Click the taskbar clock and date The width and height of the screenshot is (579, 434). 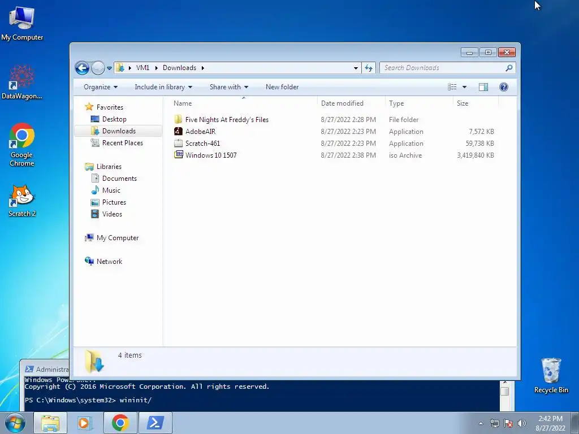550,423
